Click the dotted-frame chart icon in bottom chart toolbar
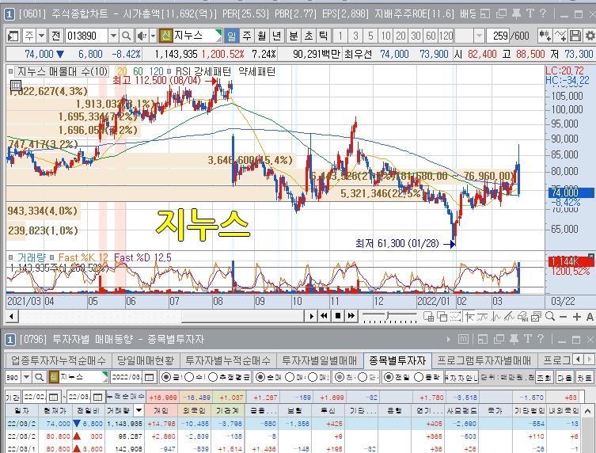The width and height of the screenshot is (596, 453). [455, 316]
